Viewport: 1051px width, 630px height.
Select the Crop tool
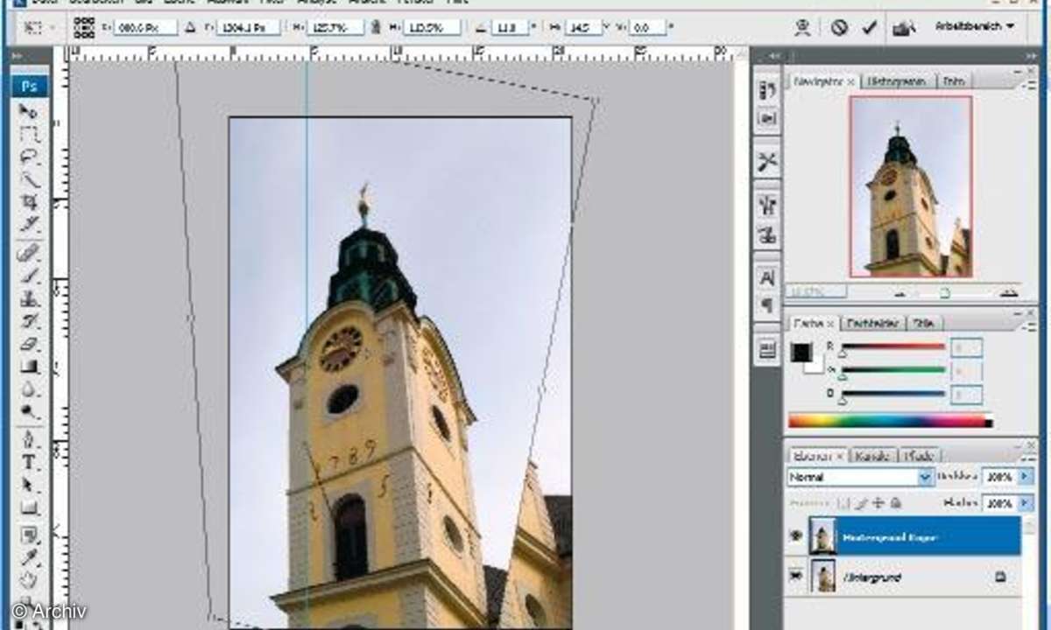tap(29, 203)
